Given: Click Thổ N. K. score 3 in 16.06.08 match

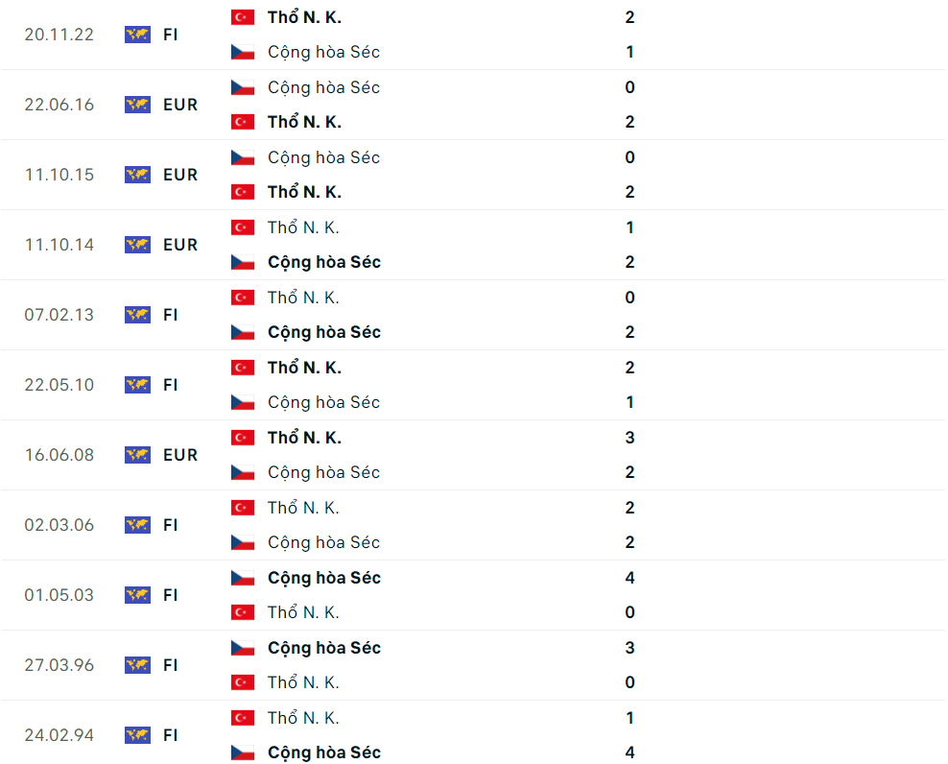Looking at the screenshot, I should click(629, 438).
